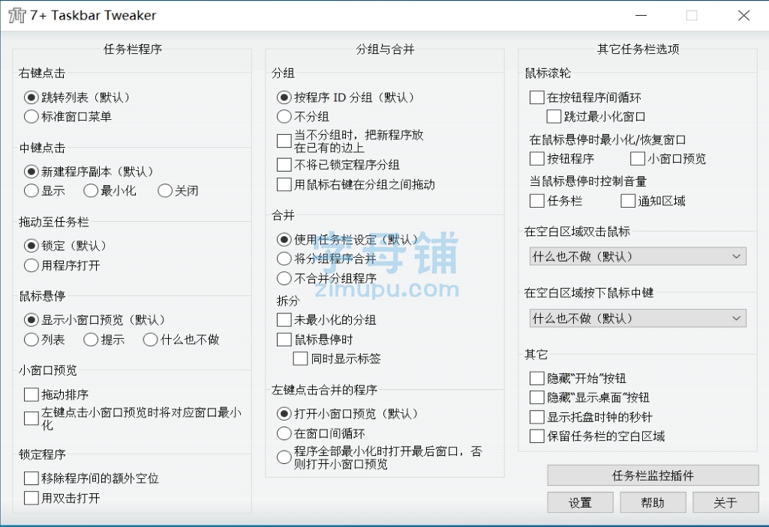
Task: Click the 关于 button
Action: (725, 502)
